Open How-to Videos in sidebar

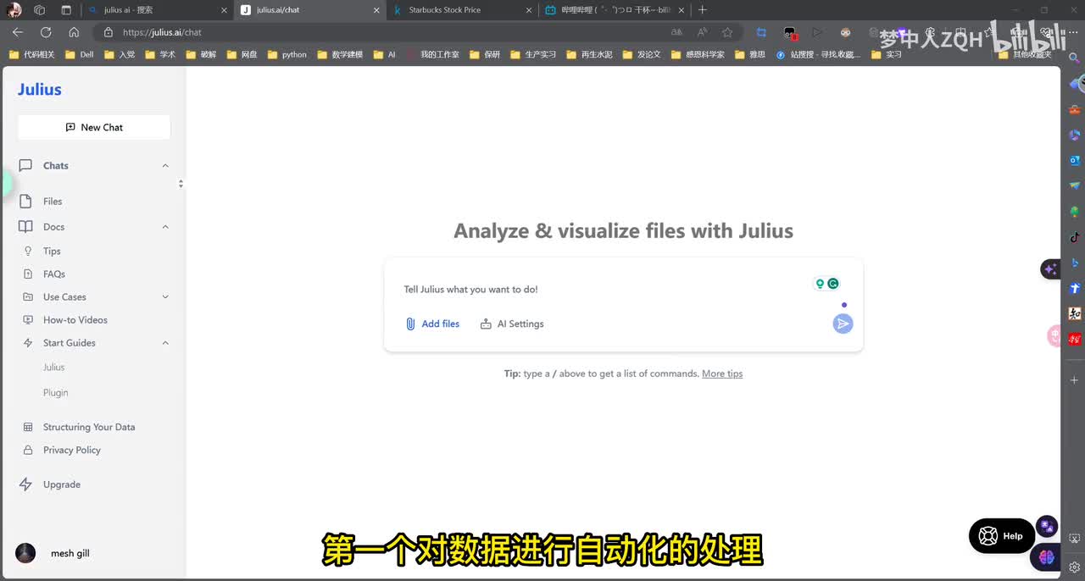pyautogui.click(x=75, y=320)
